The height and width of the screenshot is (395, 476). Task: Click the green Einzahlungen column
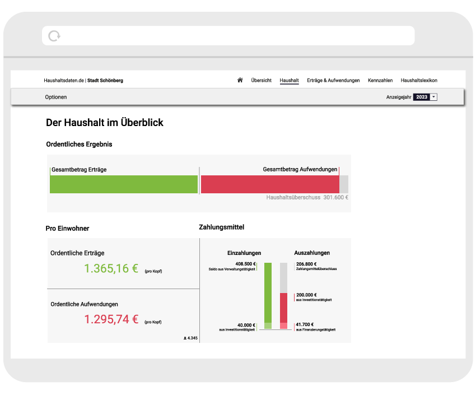[x=268, y=292]
